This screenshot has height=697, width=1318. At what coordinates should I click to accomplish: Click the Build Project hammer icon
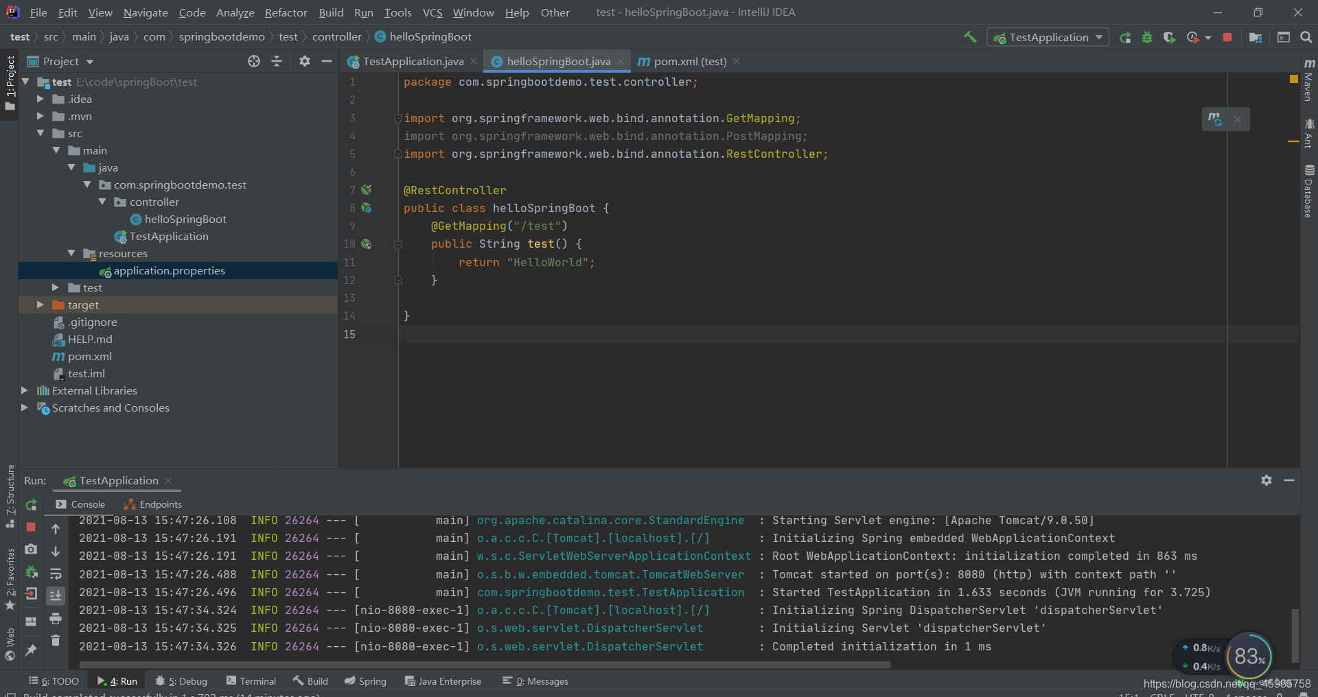(x=970, y=37)
